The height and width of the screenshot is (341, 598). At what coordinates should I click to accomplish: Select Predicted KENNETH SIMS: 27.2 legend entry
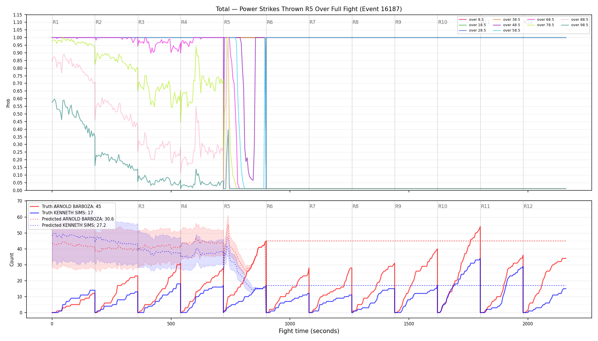[x=68, y=225]
